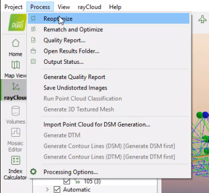Click the Processing Options gear icon
Image resolution: width=209 pixels, height=193 pixels.
tap(33, 172)
